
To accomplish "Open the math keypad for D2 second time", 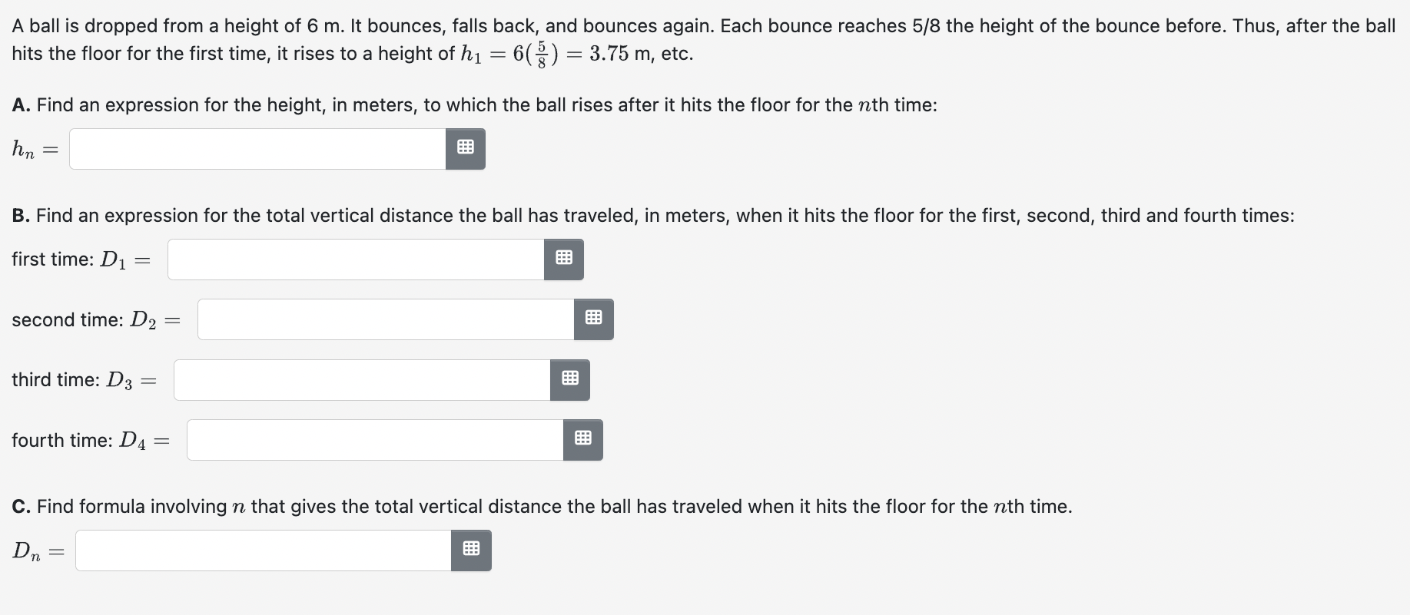I will (592, 319).
